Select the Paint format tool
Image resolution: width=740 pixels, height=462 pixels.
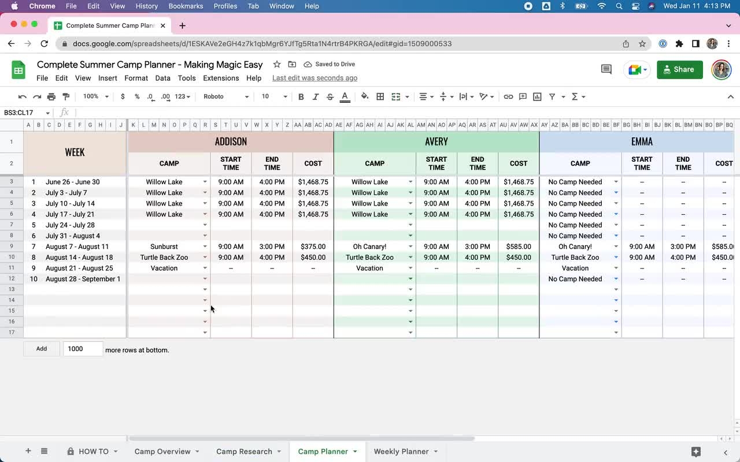point(65,96)
